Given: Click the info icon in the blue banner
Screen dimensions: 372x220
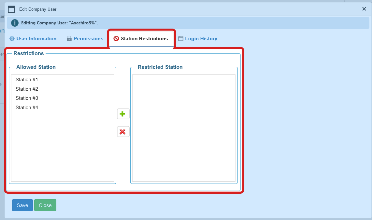Looking at the screenshot, I should (x=14, y=23).
